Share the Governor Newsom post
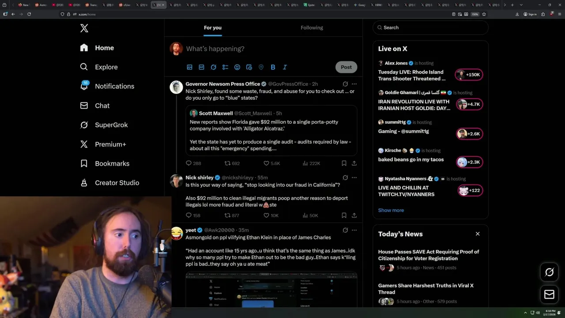Image resolution: width=565 pixels, height=318 pixels. [x=354, y=163]
